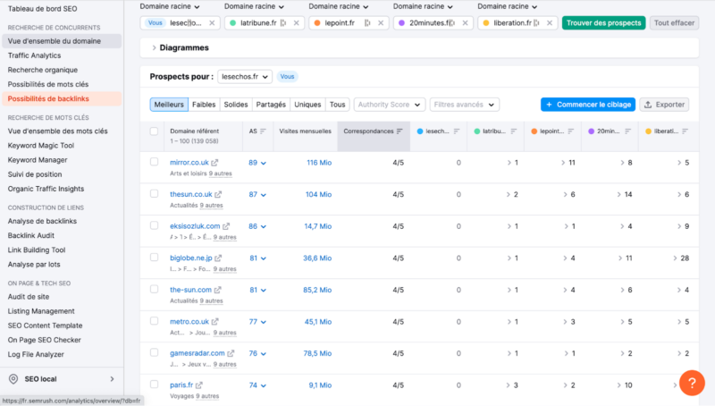Remove liberation.fr domain with its X icon
Screen dimensions: 715x406
(x=550, y=23)
